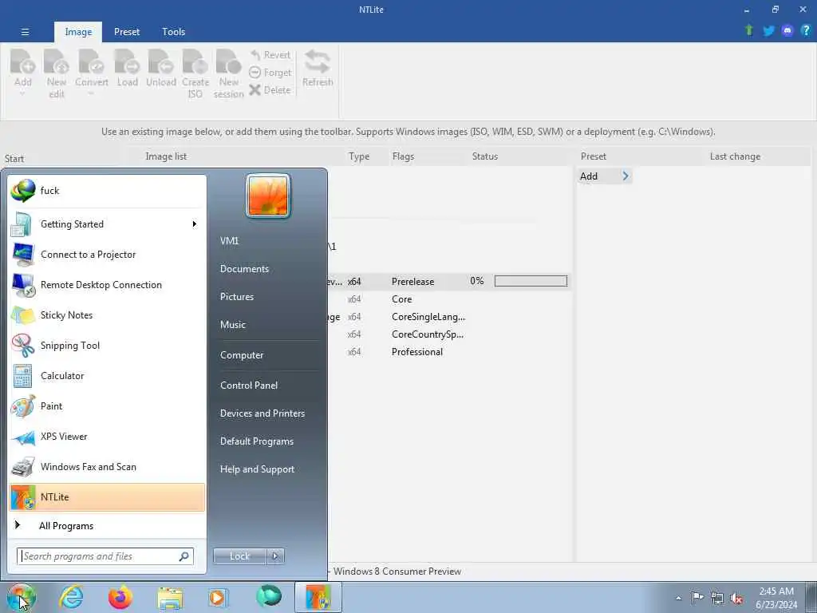817x613 pixels.
Task: Open the NTLite help question mark
Action: click(806, 30)
